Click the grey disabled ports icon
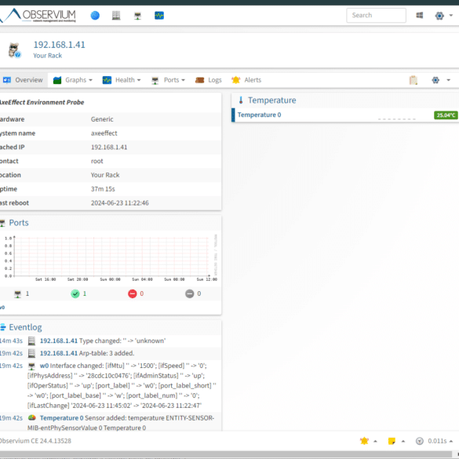This screenshot has height=459, width=459. [189, 293]
